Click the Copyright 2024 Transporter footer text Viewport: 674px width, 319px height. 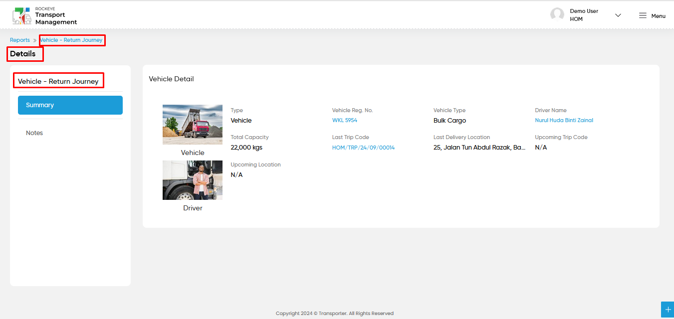[335, 314]
